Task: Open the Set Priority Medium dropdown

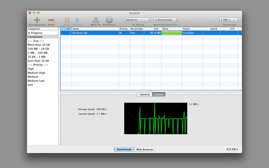Action: pyautogui.click(x=138, y=20)
